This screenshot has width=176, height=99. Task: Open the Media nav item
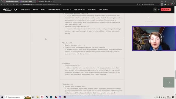coord(35,9)
